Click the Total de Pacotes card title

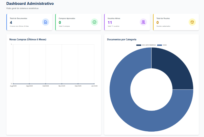163,18
